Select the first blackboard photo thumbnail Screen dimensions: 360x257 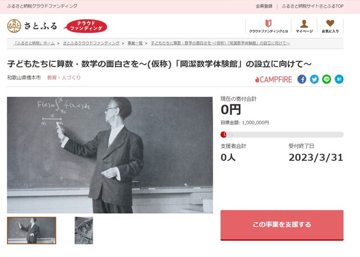(x=32, y=230)
